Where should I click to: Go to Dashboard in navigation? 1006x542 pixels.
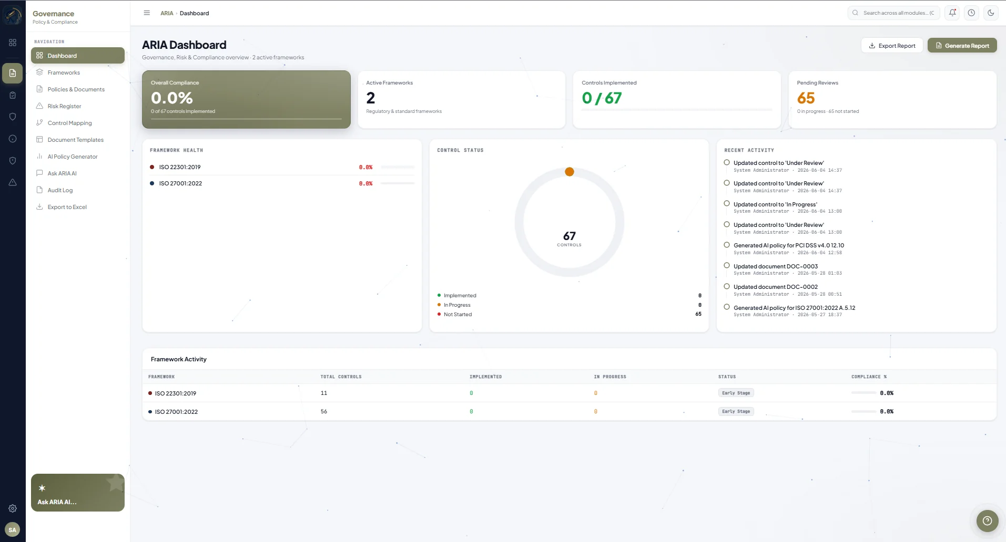pyautogui.click(x=78, y=56)
